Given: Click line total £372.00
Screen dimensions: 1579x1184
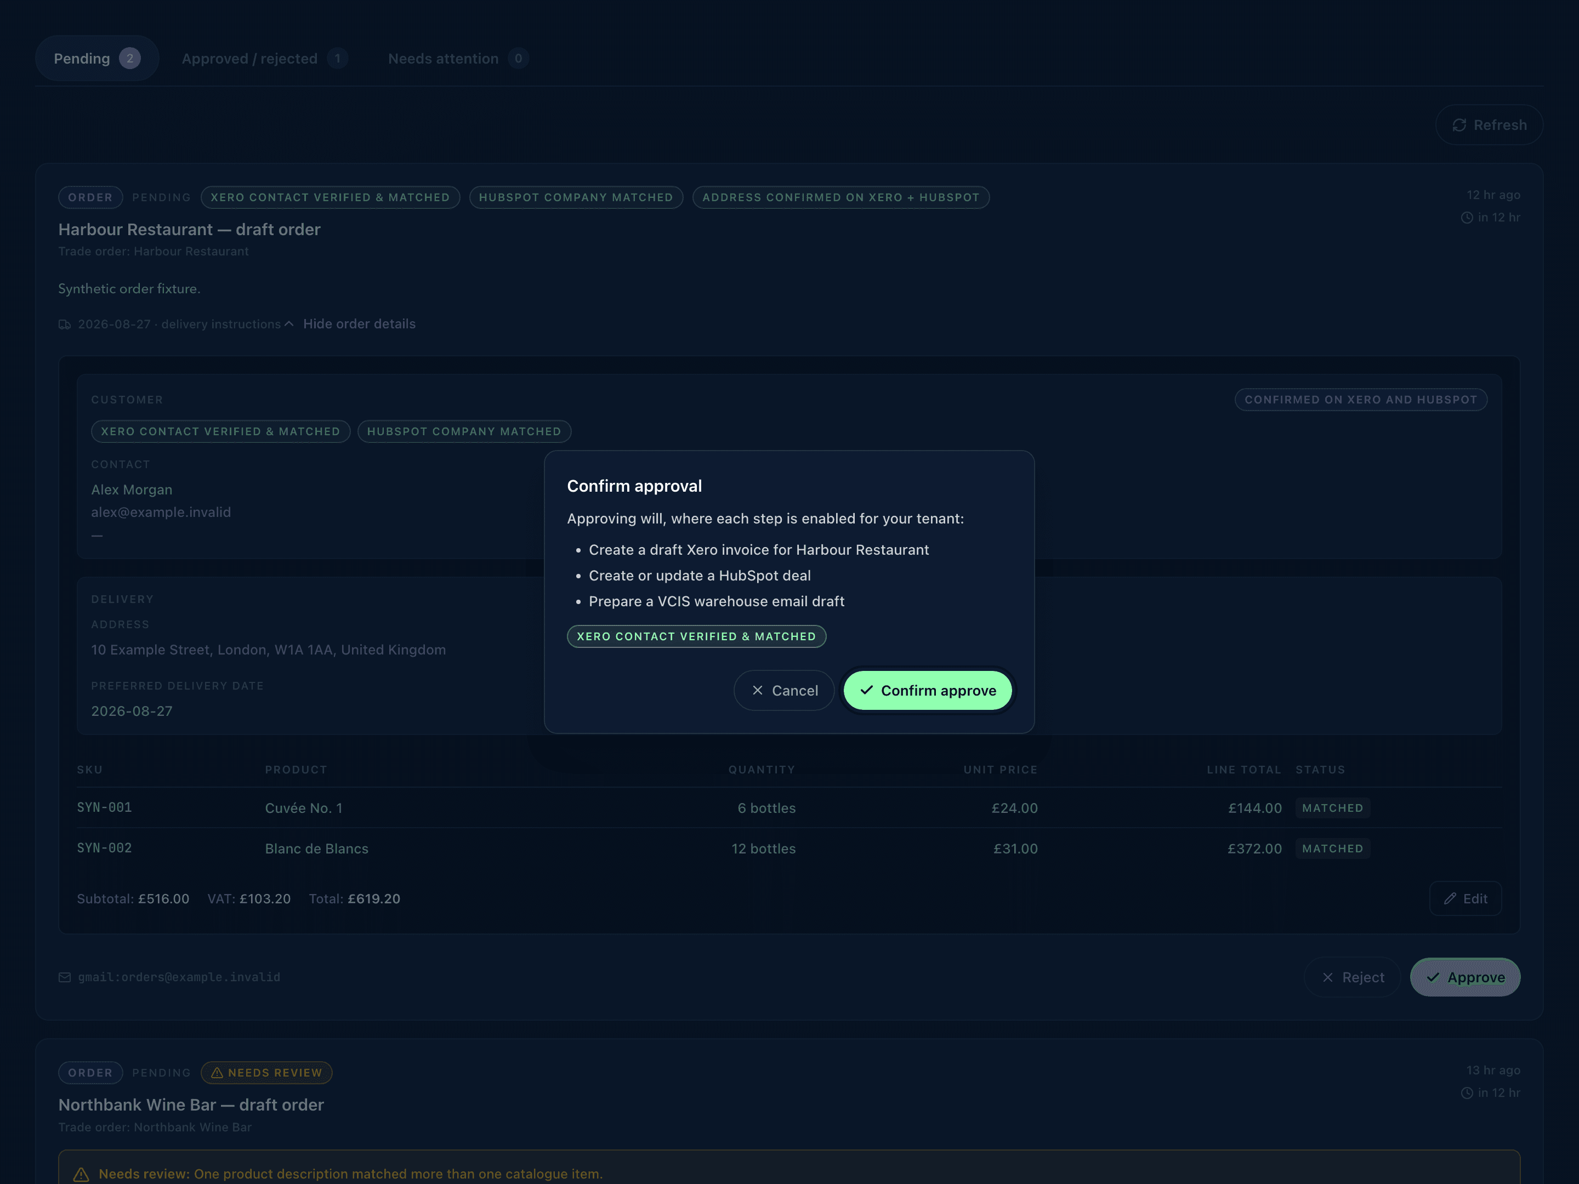Looking at the screenshot, I should (x=1254, y=849).
